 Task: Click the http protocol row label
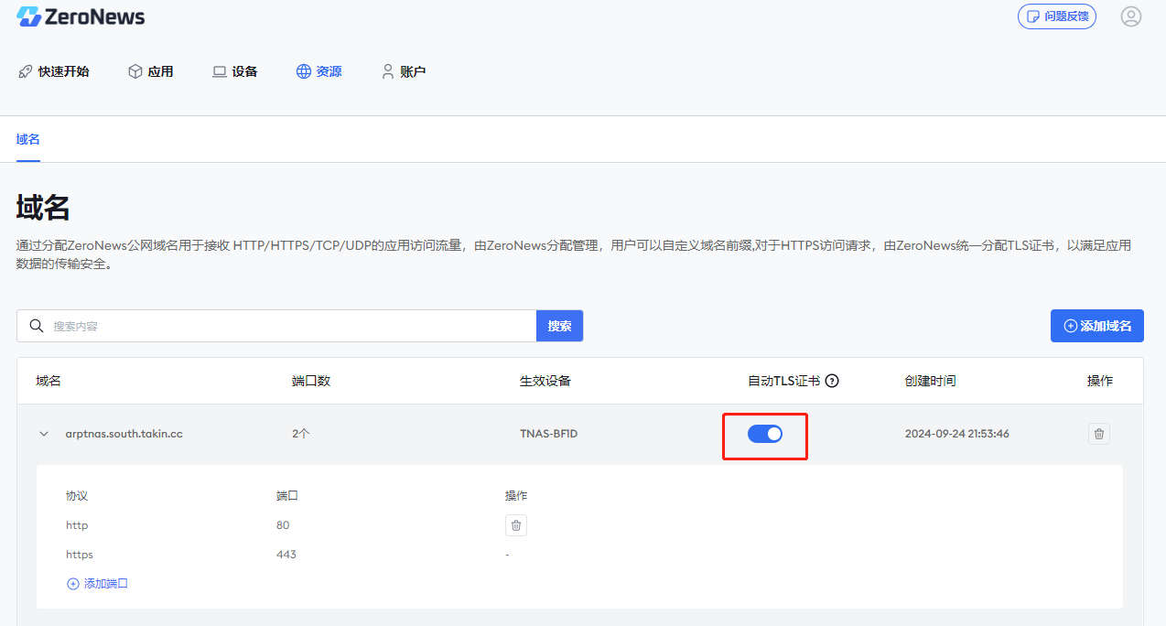pyautogui.click(x=77, y=525)
